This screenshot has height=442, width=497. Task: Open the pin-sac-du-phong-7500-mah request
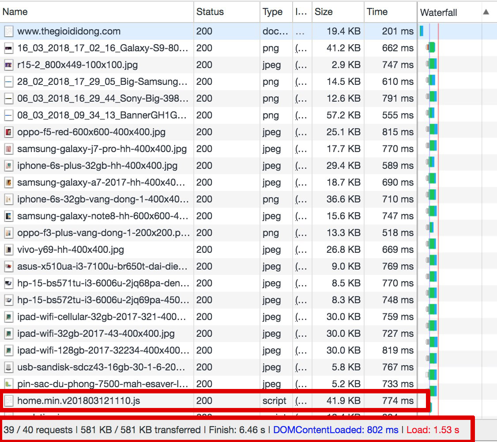click(x=99, y=384)
